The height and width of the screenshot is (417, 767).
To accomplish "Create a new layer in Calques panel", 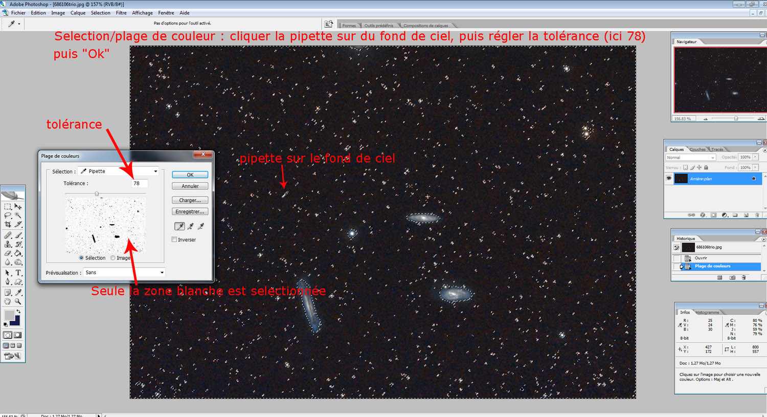I will pos(746,215).
